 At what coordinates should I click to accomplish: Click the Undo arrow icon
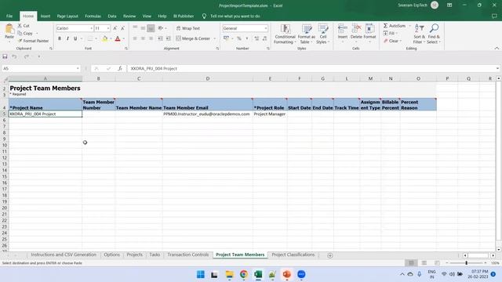(x=14, y=56)
